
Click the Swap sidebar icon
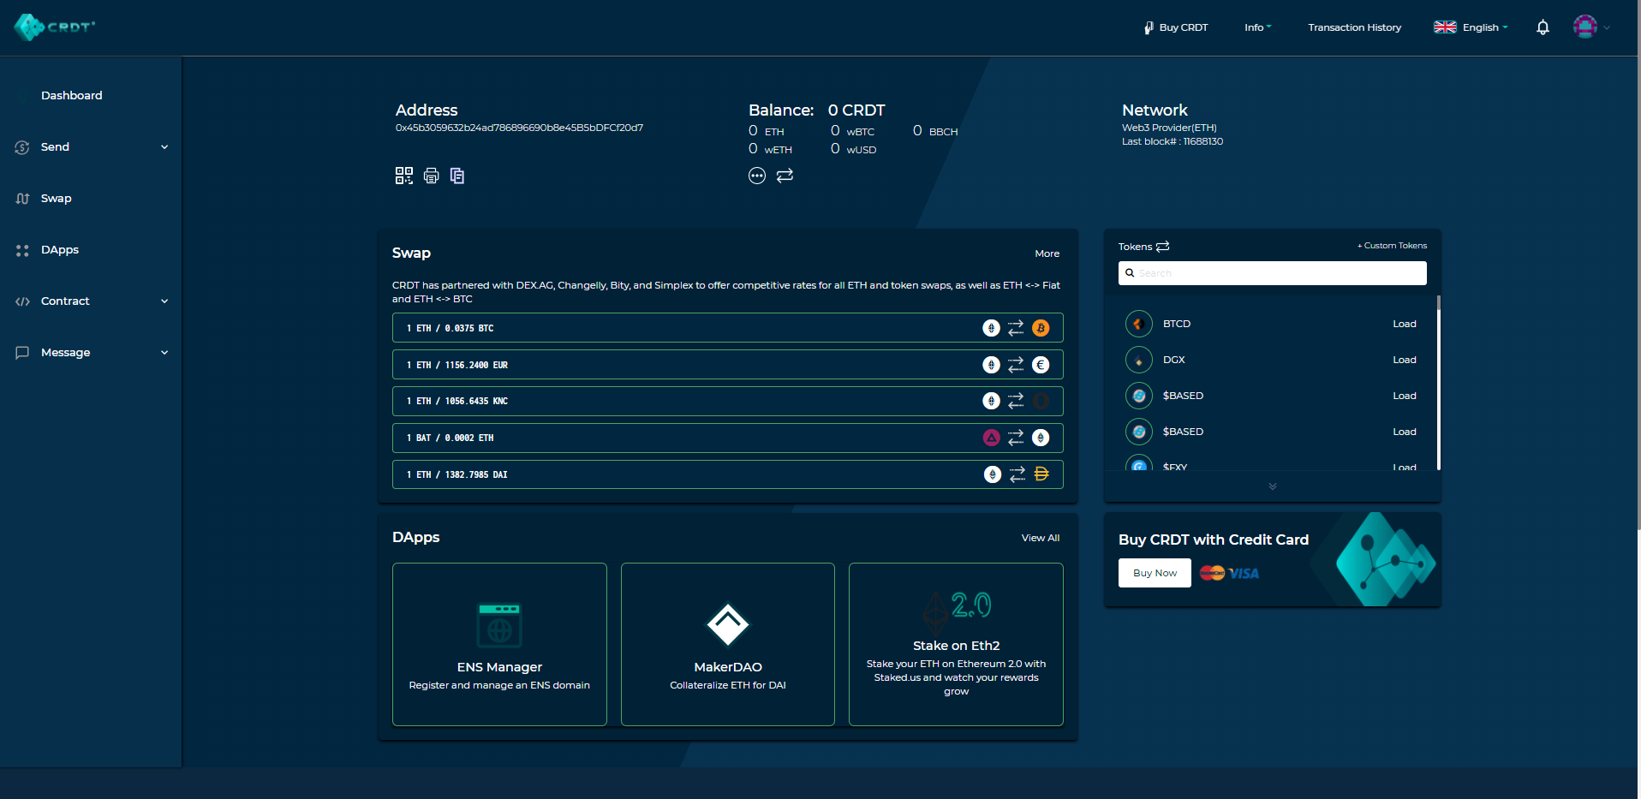point(22,199)
